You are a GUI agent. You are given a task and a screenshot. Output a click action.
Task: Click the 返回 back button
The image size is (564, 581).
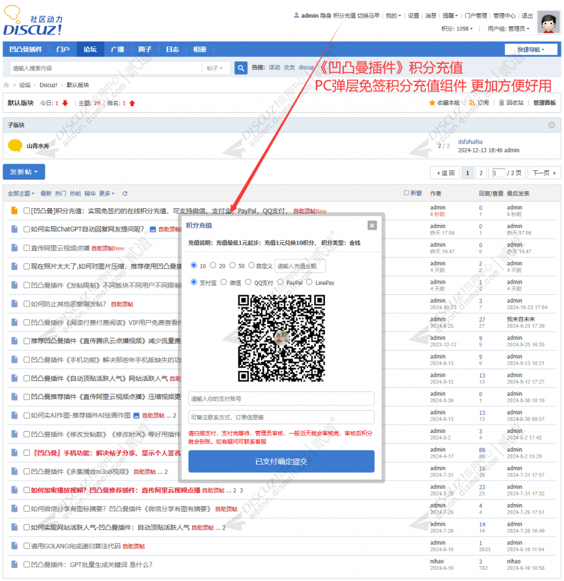(x=444, y=173)
